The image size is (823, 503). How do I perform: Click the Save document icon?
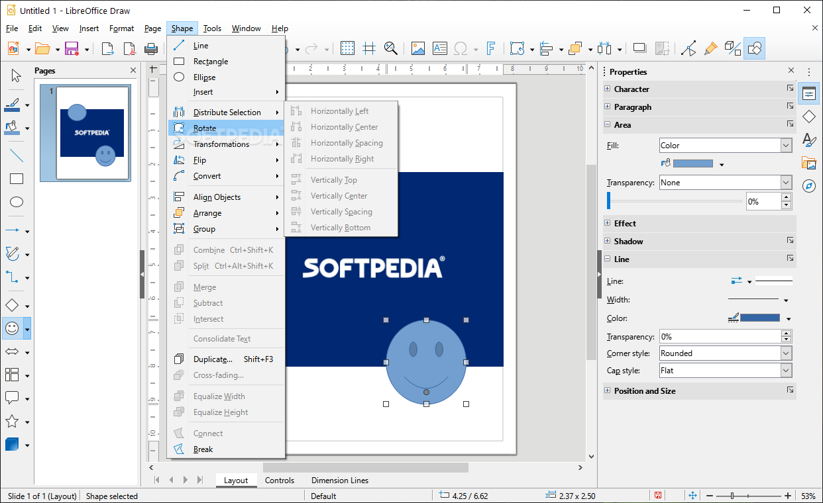(71, 48)
